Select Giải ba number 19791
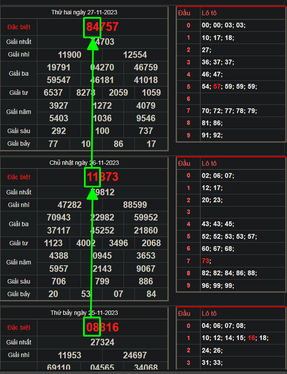 pyautogui.click(x=59, y=67)
